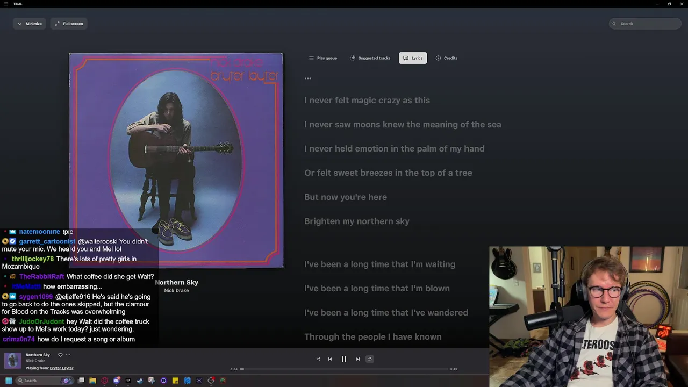Viewport: 688px width, 387px height.
Task: Click the small album thumbnail in player bar
Action: pyautogui.click(x=13, y=361)
